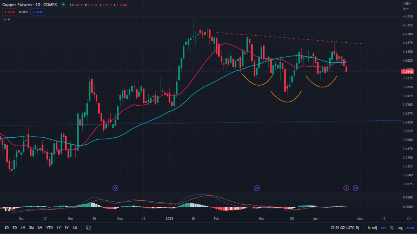The width and height of the screenshot is (417, 234).
Task: Open the go to date calendar icon
Action: tap(88, 228)
